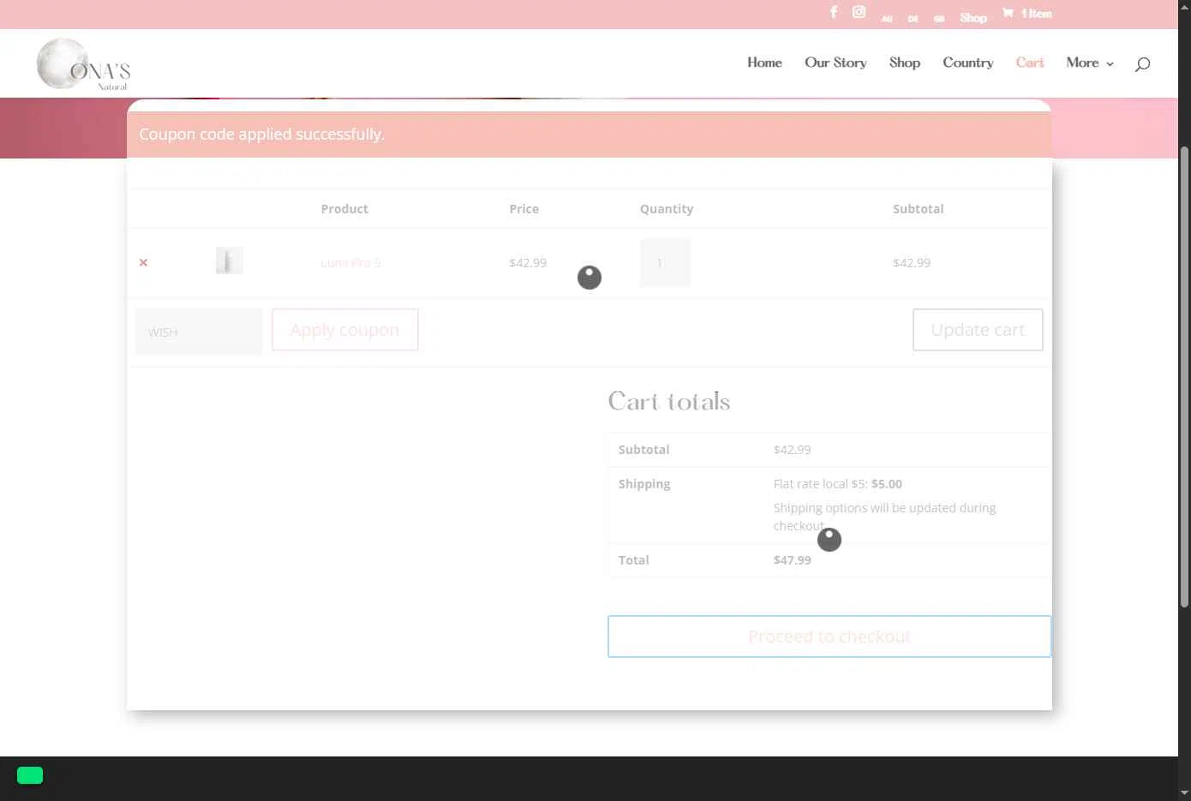1191x801 pixels.
Task: Open the Facebook page icon
Action: (x=834, y=12)
